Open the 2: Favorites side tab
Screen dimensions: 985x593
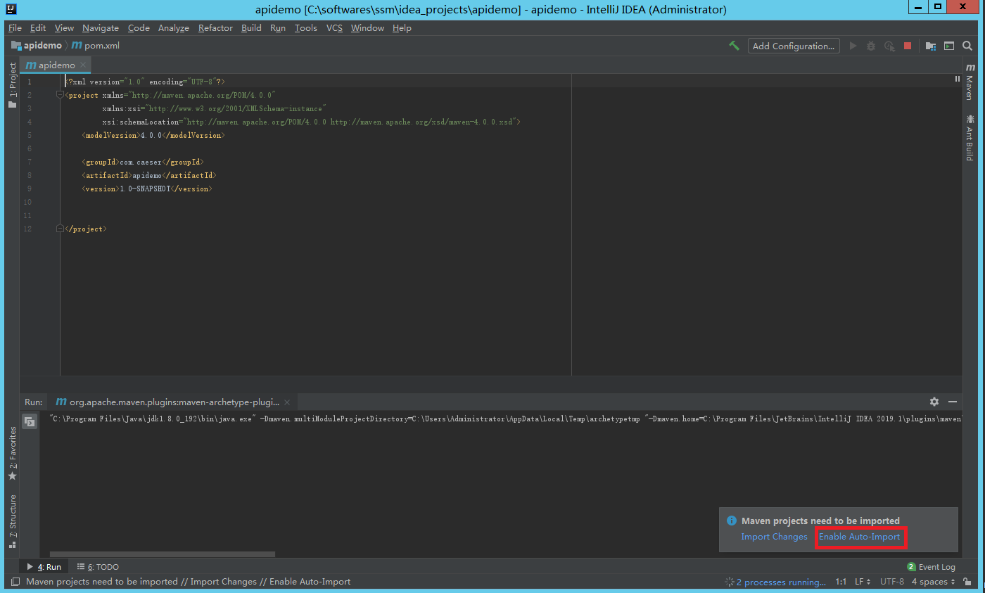[12, 453]
